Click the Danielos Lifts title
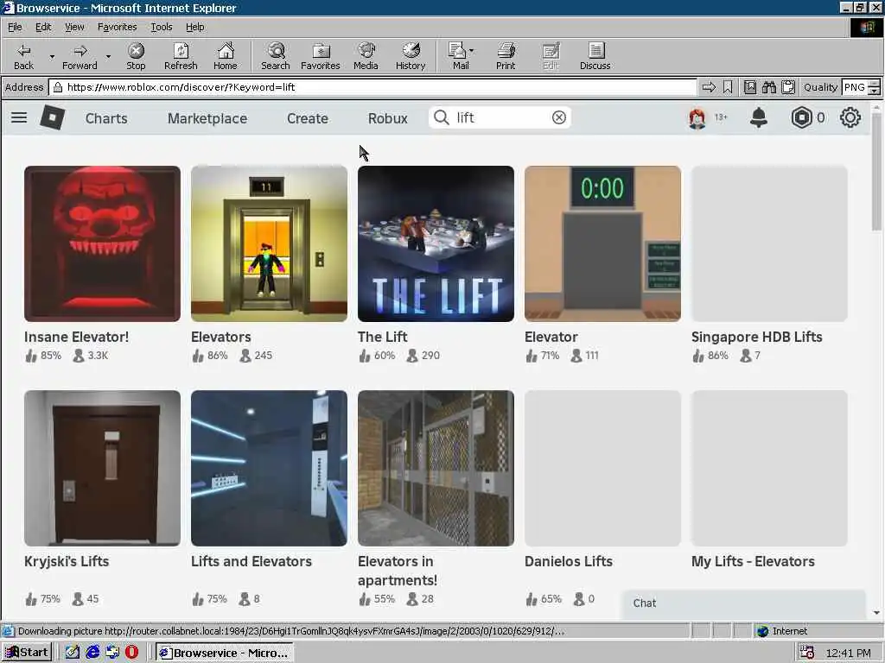Image resolution: width=885 pixels, height=663 pixels. click(569, 561)
